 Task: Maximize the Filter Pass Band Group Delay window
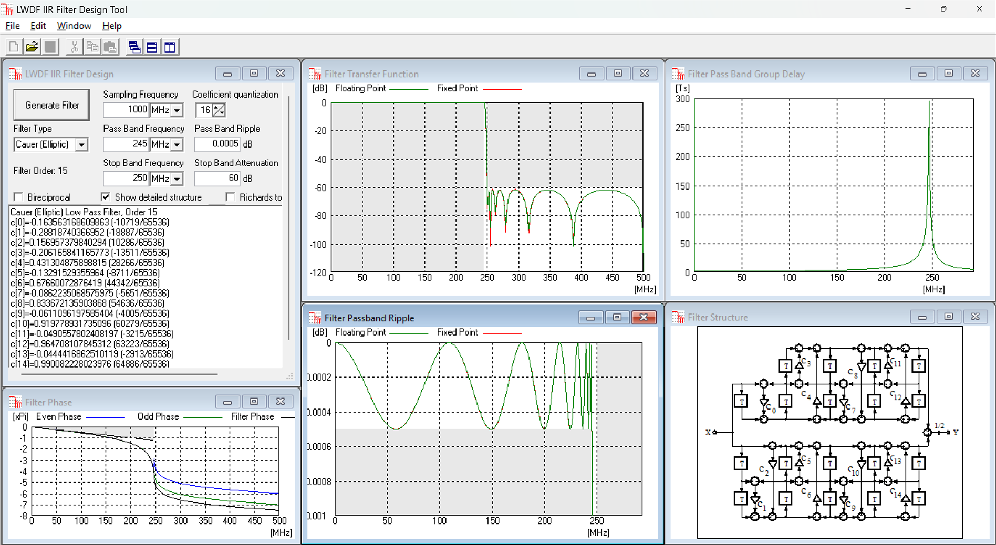pyautogui.click(x=949, y=74)
